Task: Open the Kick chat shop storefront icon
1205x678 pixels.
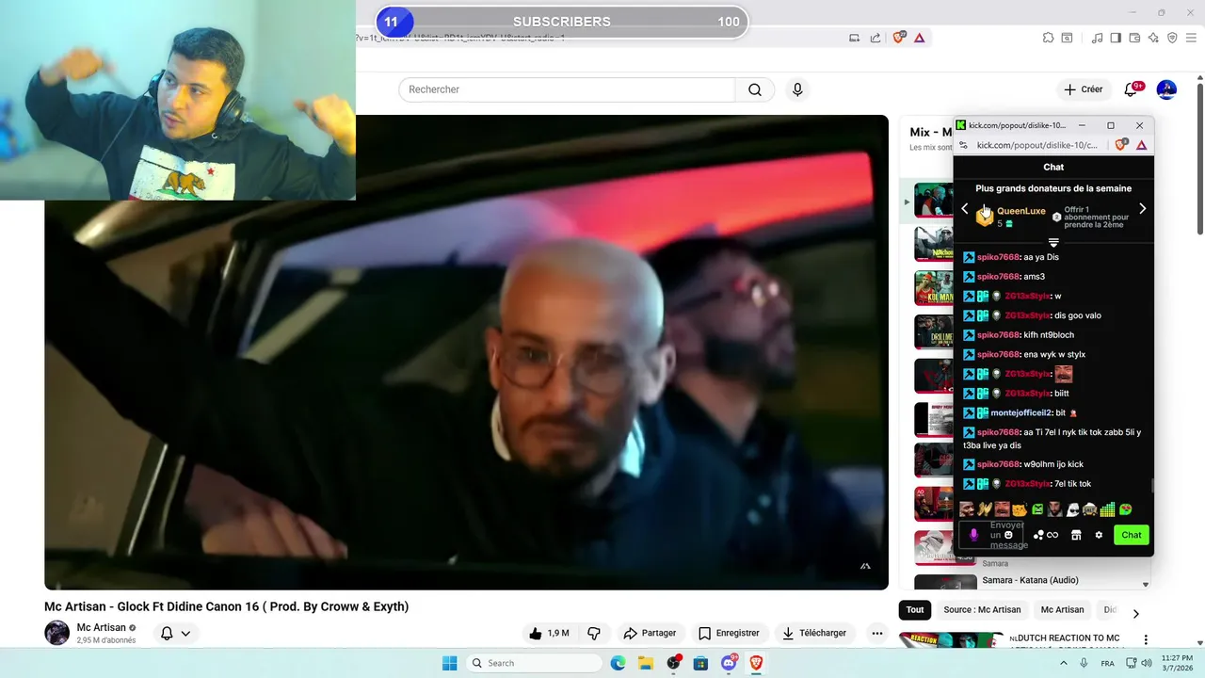Action: tap(1076, 535)
